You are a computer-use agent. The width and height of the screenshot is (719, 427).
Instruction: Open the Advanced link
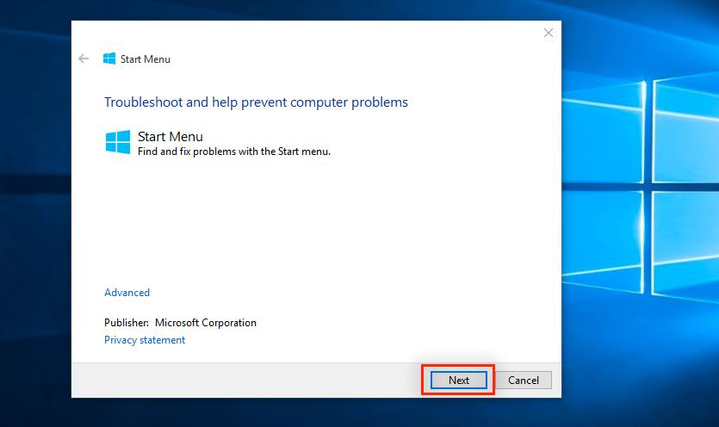pyautogui.click(x=127, y=293)
